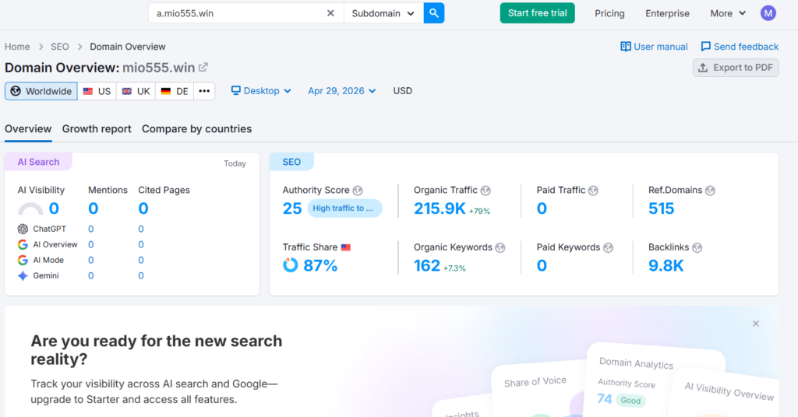
Task: Switch region to DE
Action: [x=175, y=91]
